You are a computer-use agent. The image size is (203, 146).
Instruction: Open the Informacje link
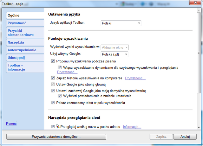[132, 127]
